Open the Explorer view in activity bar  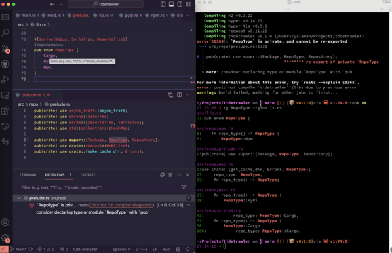pos(5,17)
